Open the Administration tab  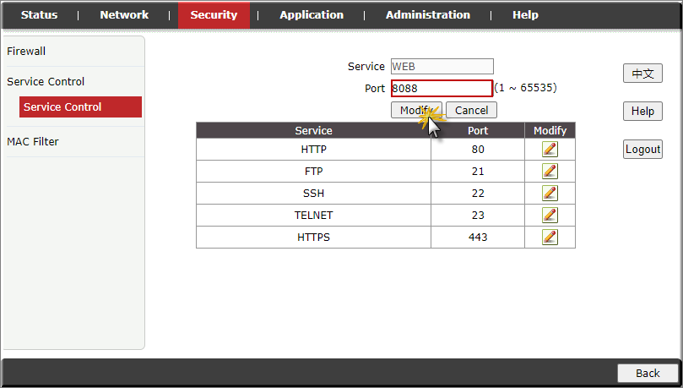pos(428,14)
